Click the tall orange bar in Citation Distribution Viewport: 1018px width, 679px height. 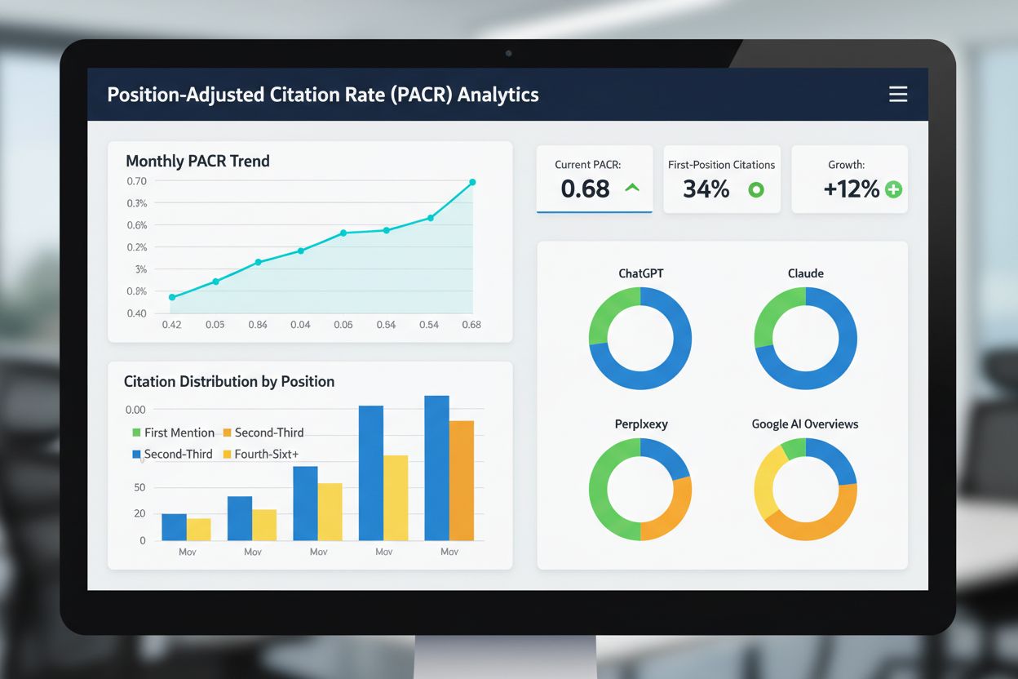tap(461, 480)
